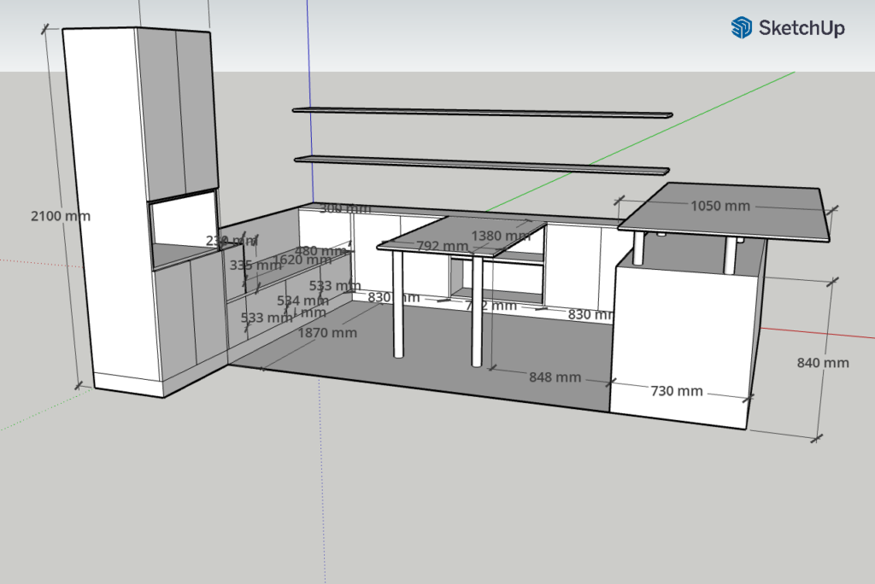Select the 848 mm floor dimension label

(x=555, y=377)
